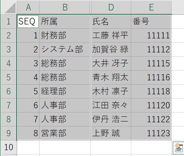
Task: Select cell containing システム部
Action: coord(65,49)
